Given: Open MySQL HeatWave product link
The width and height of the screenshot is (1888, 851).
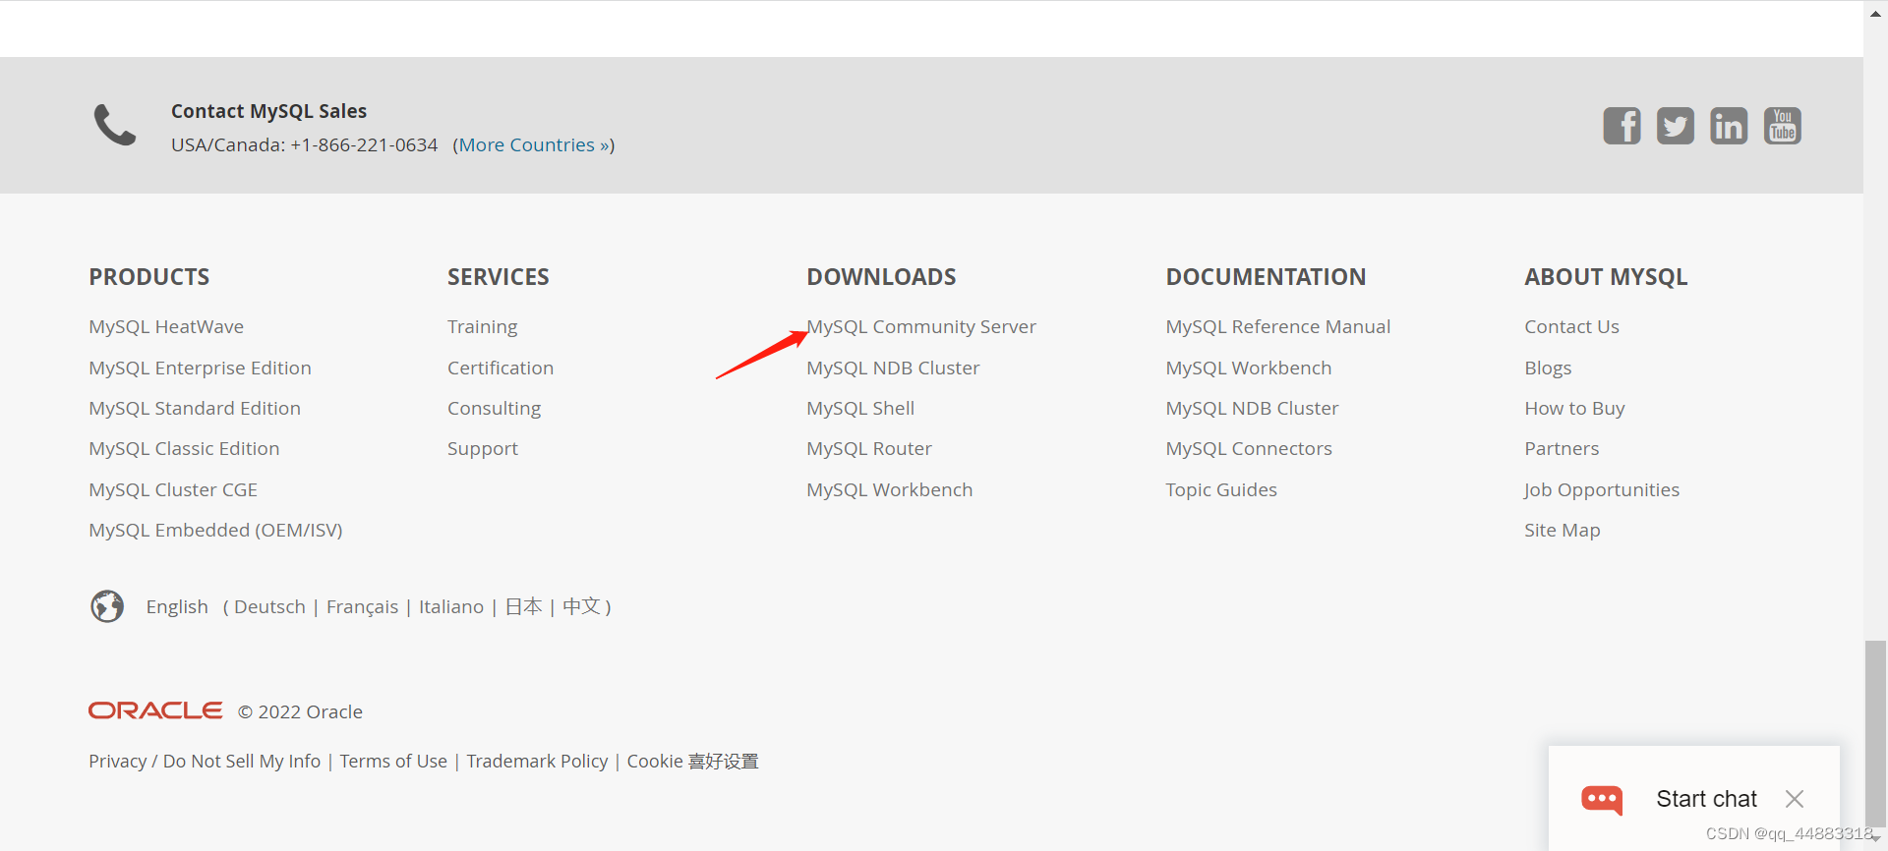Looking at the screenshot, I should coord(166,326).
